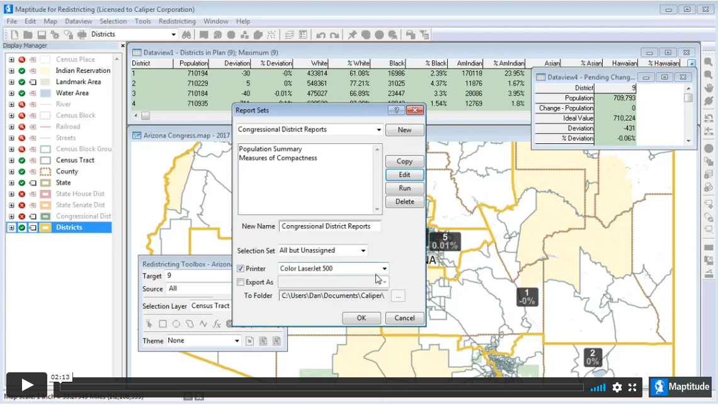Open the Congressional District Reports dropdown
Screen dimensions: 718x405
click(379, 130)
